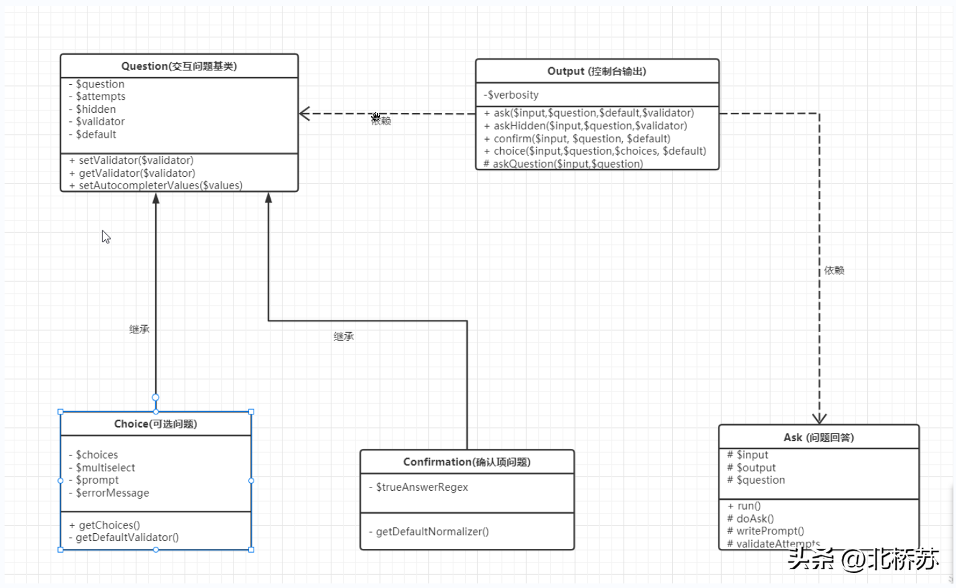Screen dimensions: 956x588
Task: Click the $default attribute in Question
Action: 93,134
